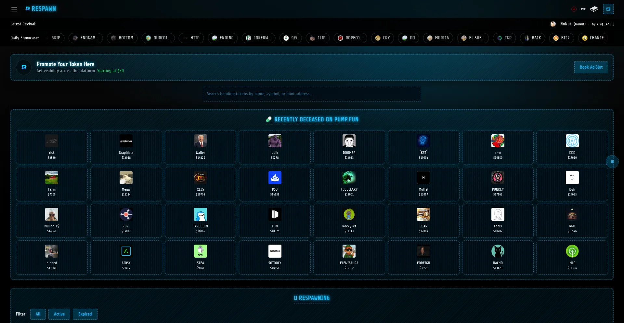Open the TARDGUIN penguin token

200,221
